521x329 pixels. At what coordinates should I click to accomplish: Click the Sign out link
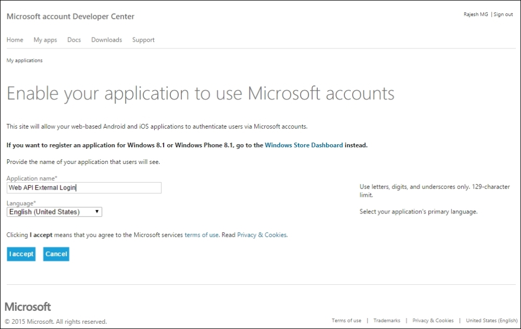[503, 15]
